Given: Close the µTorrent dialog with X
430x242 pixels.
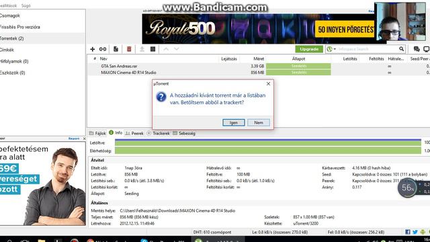Looking at the screenshot, I should point(268,83).
